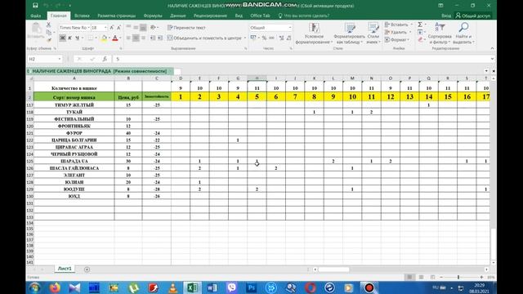This screenshot has height=294, width=523.
Task: Click decrease indent icon
Action: click(153, 38)
